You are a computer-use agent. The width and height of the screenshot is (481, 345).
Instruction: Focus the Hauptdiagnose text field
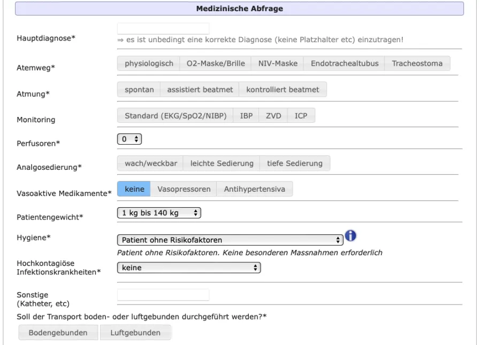coord(163,29)
